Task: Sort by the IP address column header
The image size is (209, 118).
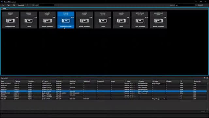Action: [21, 81]
